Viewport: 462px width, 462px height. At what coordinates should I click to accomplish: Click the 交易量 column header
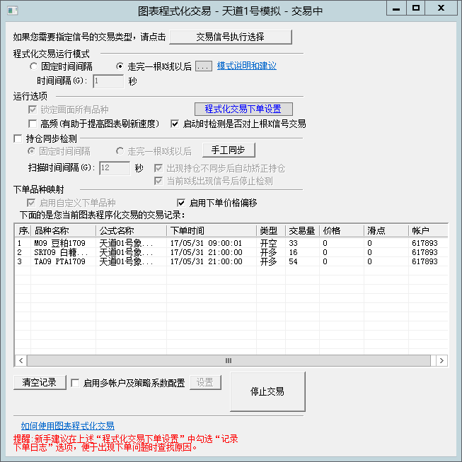coord(303,230)
